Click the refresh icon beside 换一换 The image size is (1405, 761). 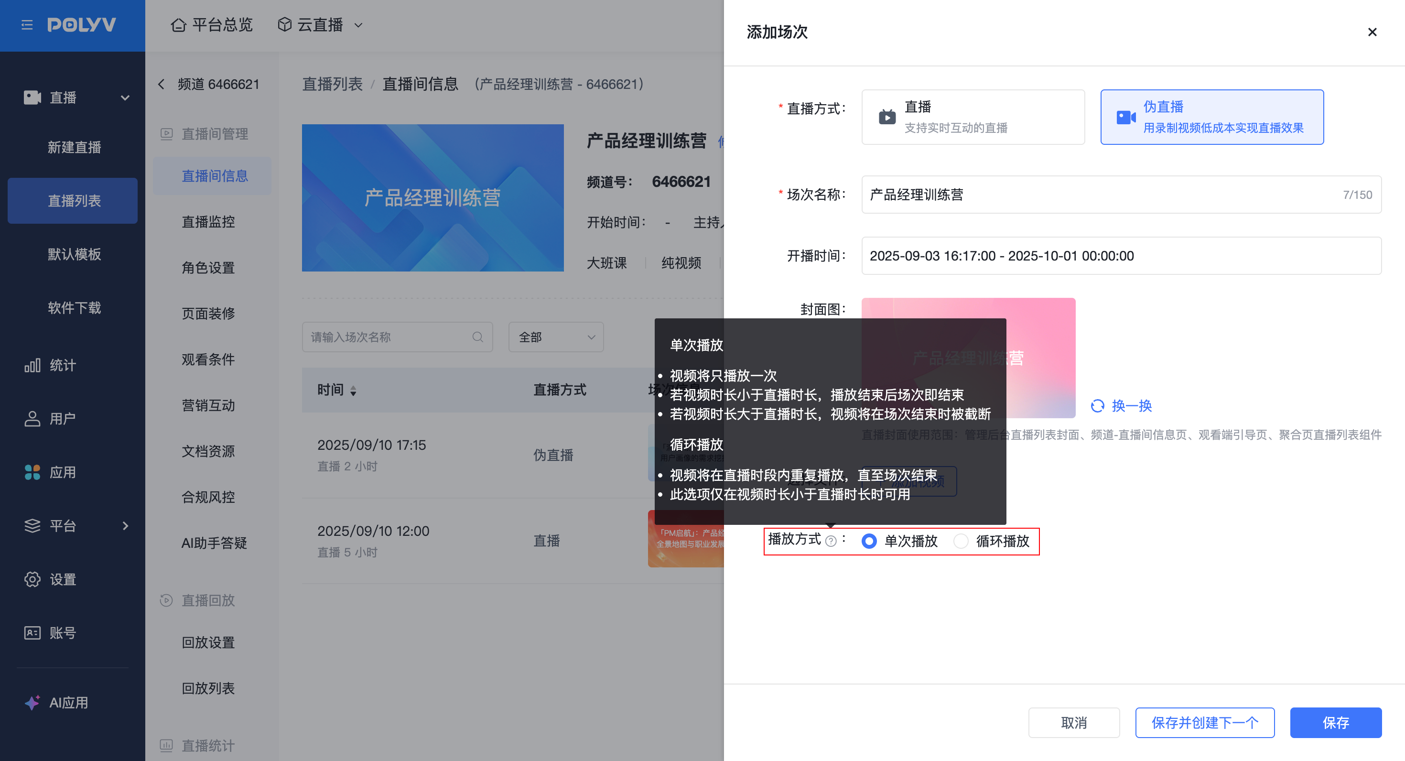coord(1097,406)
